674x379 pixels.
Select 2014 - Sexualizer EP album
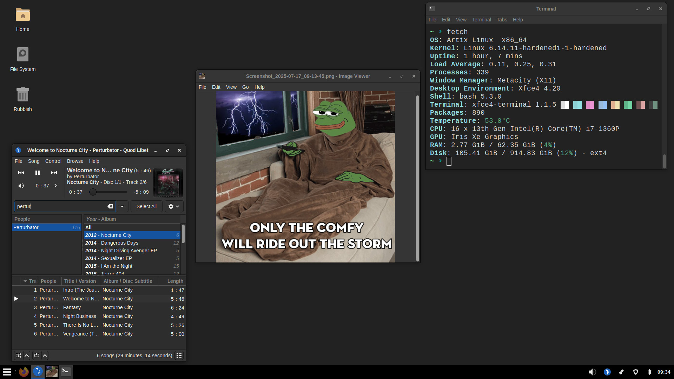click(132, 258)
